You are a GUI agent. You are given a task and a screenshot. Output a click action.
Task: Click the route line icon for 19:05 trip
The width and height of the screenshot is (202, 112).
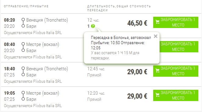pyautogui.click(x=23, y=96)
